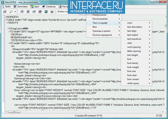Open the partially hidden Настр settings menu
The image size is (168, 119).
[x=63, y=7]
